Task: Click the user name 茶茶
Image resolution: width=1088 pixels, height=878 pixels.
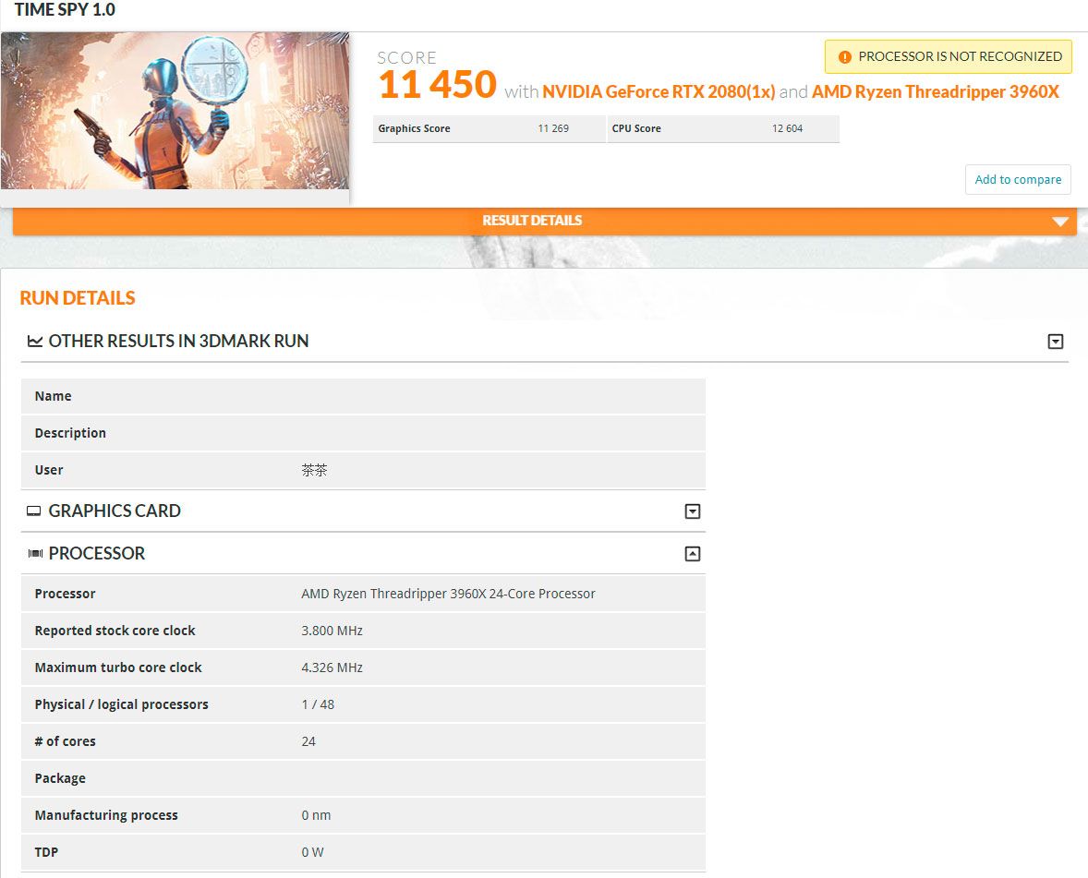Action: (314, 470)
